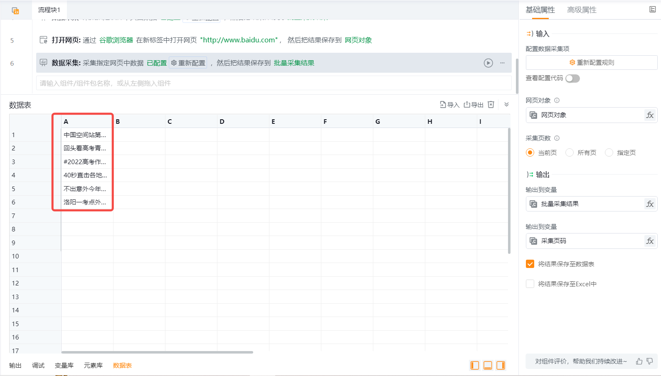Select the 所有页 radio option
The width and height of the screenshot is (661, 376).
(x=570, y=152)
